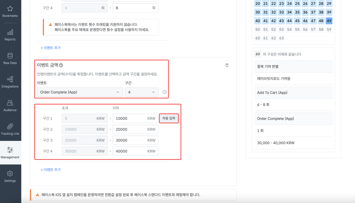
Task: Click the 49 badge in composition summary
Action: pyautogui.click(x=258, y=54)
